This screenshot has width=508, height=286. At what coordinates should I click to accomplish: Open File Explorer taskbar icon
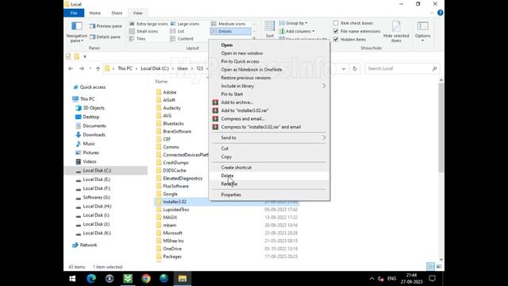pyautogui.click(x=183, y=279)
